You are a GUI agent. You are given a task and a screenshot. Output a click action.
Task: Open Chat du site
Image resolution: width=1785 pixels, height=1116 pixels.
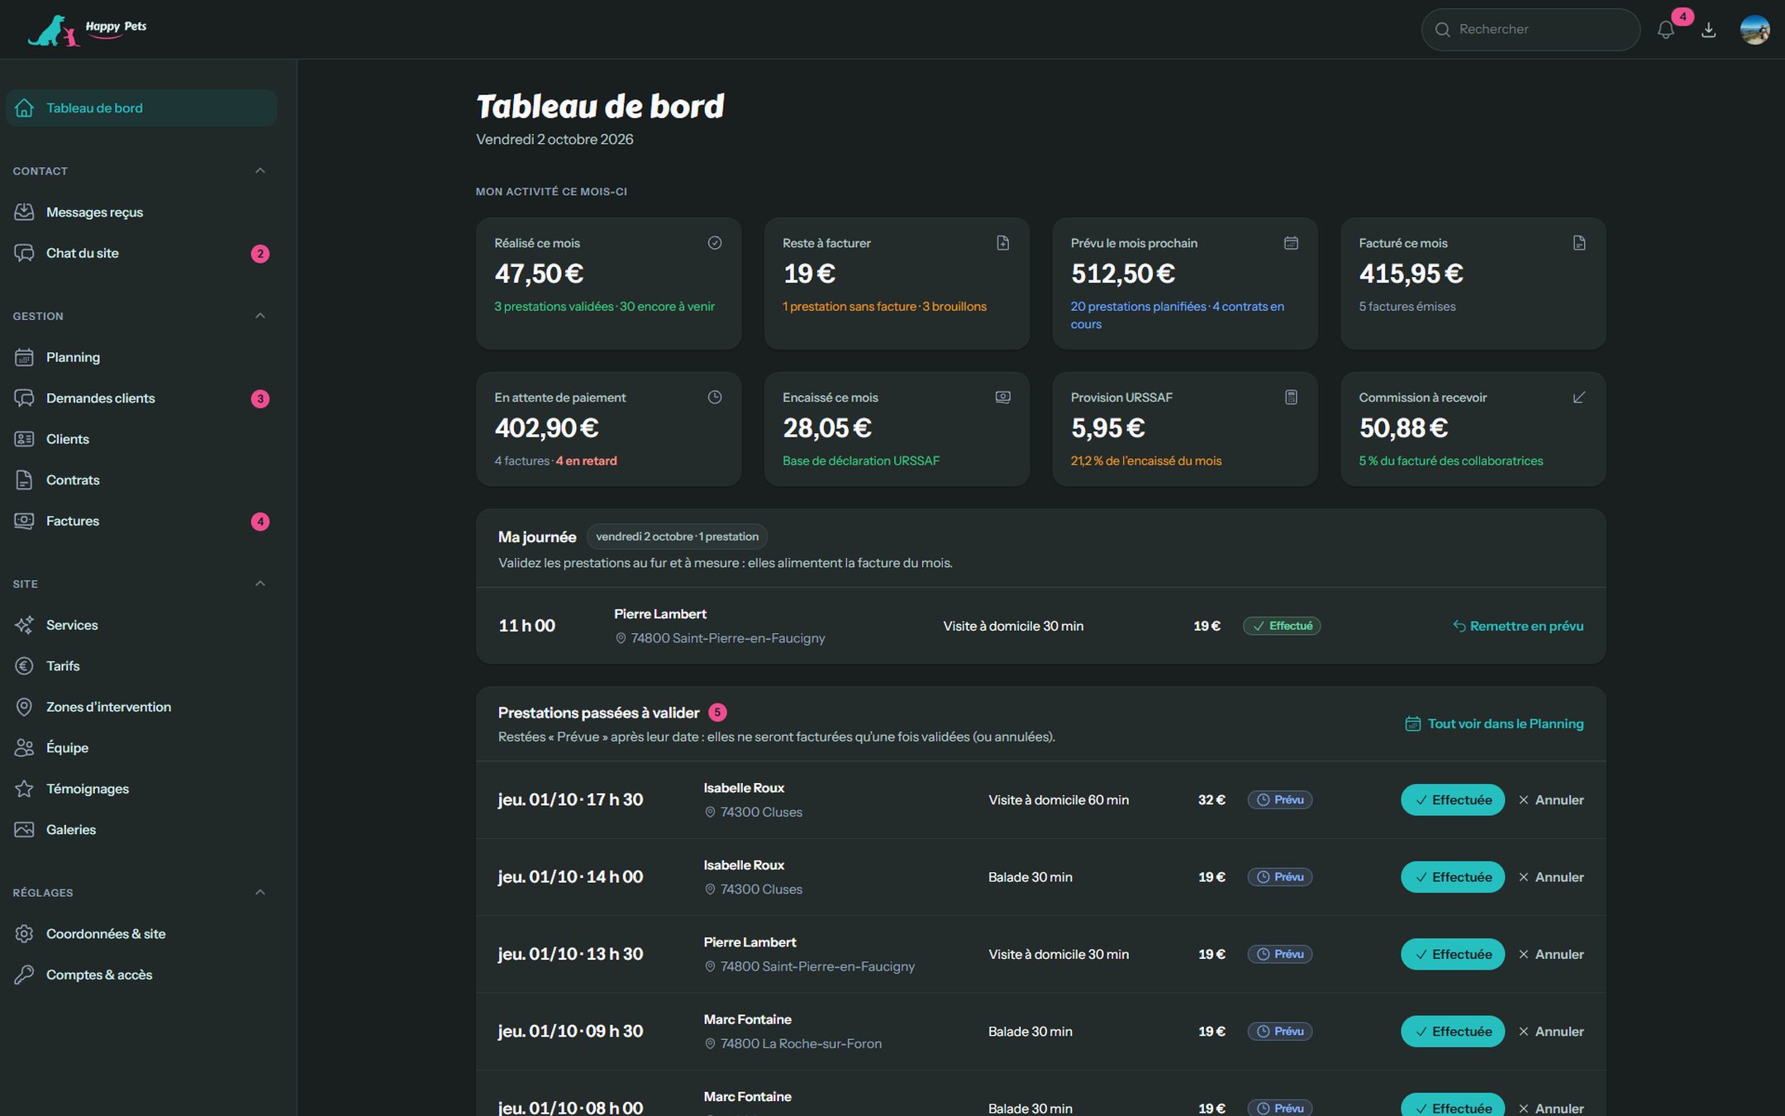141,253
